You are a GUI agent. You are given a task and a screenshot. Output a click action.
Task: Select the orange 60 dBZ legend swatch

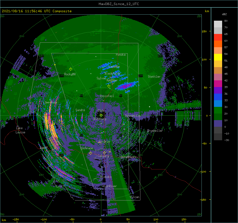218,44
